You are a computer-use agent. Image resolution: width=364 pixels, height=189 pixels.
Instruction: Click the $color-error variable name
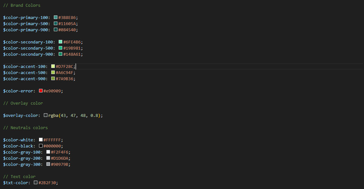[18, 91]
